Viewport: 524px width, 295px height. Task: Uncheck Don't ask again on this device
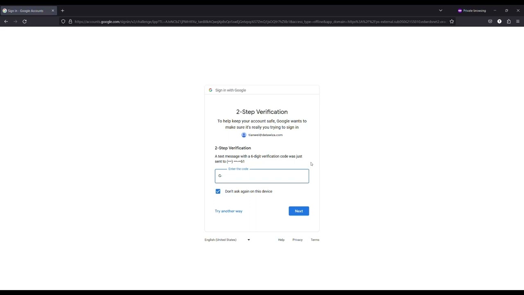click(218, 191)
